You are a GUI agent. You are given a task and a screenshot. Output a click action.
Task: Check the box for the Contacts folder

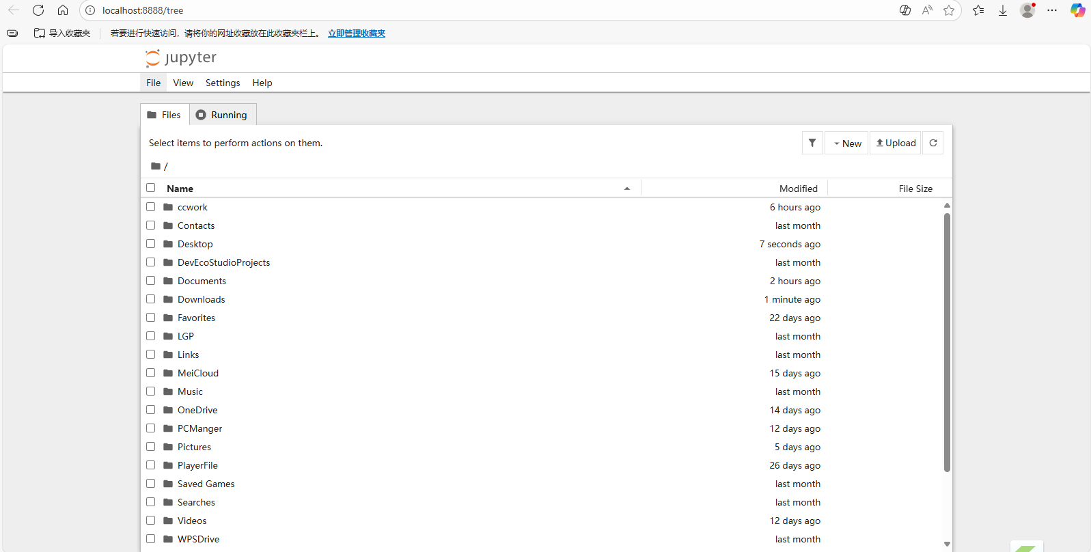(151, 225)
